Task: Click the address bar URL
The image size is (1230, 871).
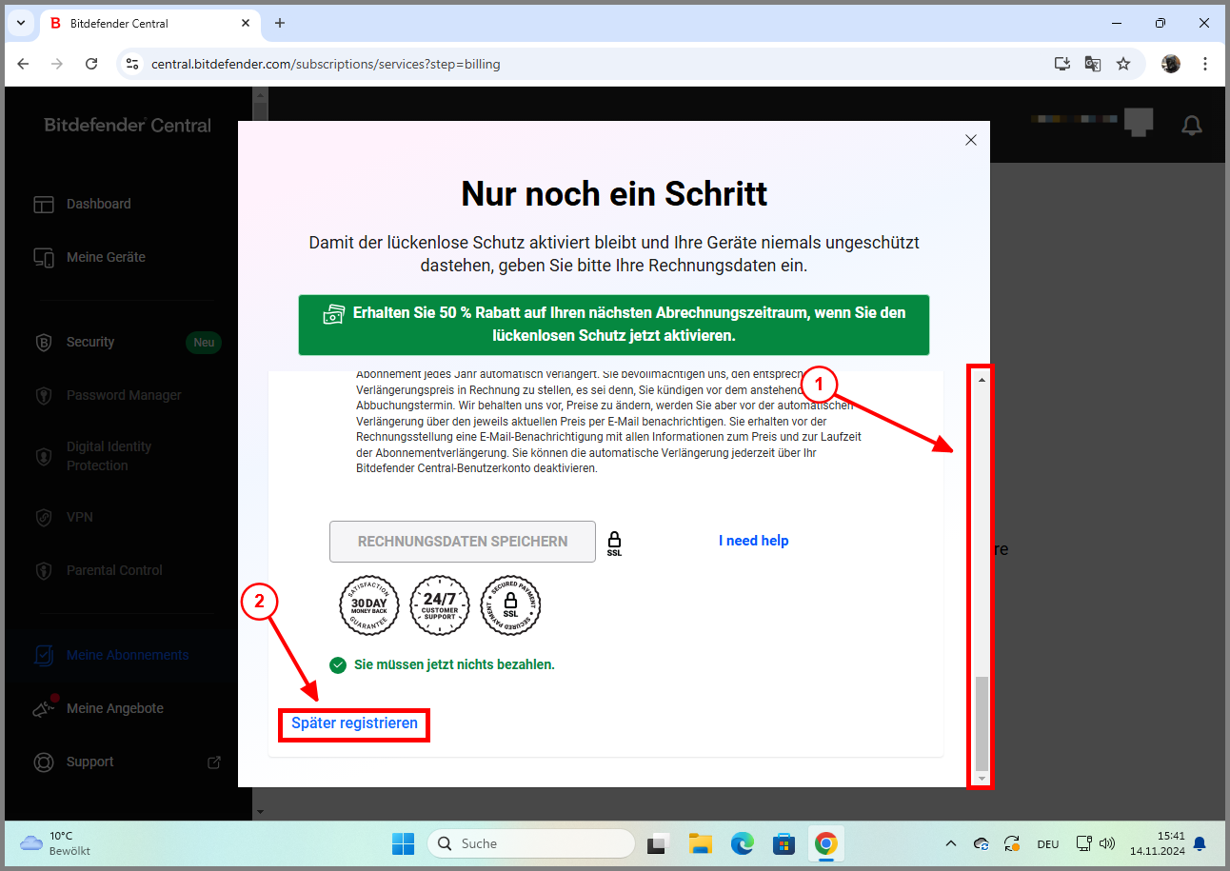Action: pyautogui.click(x=326, y=65)
